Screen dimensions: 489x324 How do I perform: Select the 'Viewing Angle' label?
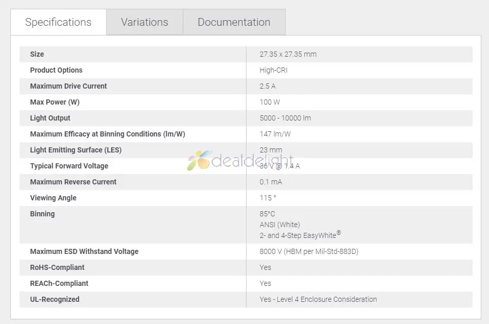[53, 198]
